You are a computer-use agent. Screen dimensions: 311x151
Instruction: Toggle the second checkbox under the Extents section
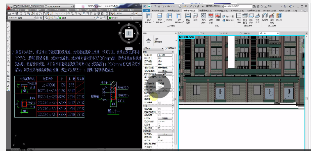159,112
